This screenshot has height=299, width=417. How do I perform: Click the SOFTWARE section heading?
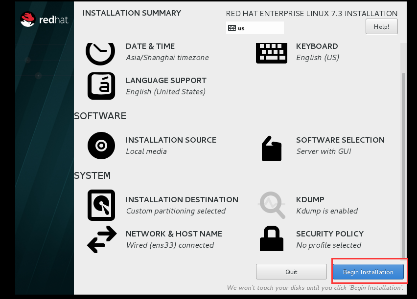[x=100, y=116]
